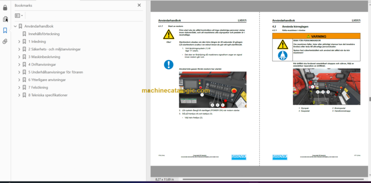Viewport: 371px width, 183px height.
Task: Click the horizontal scrollbar under the document
Action: click(x=273, y=180)
